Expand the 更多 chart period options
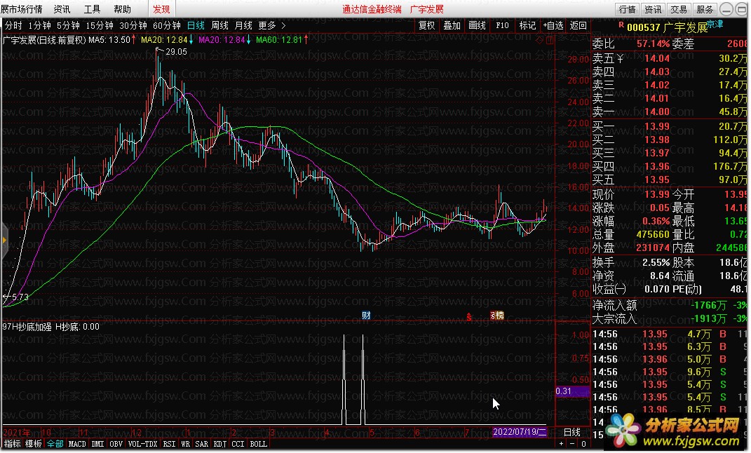 pos(271,25)
